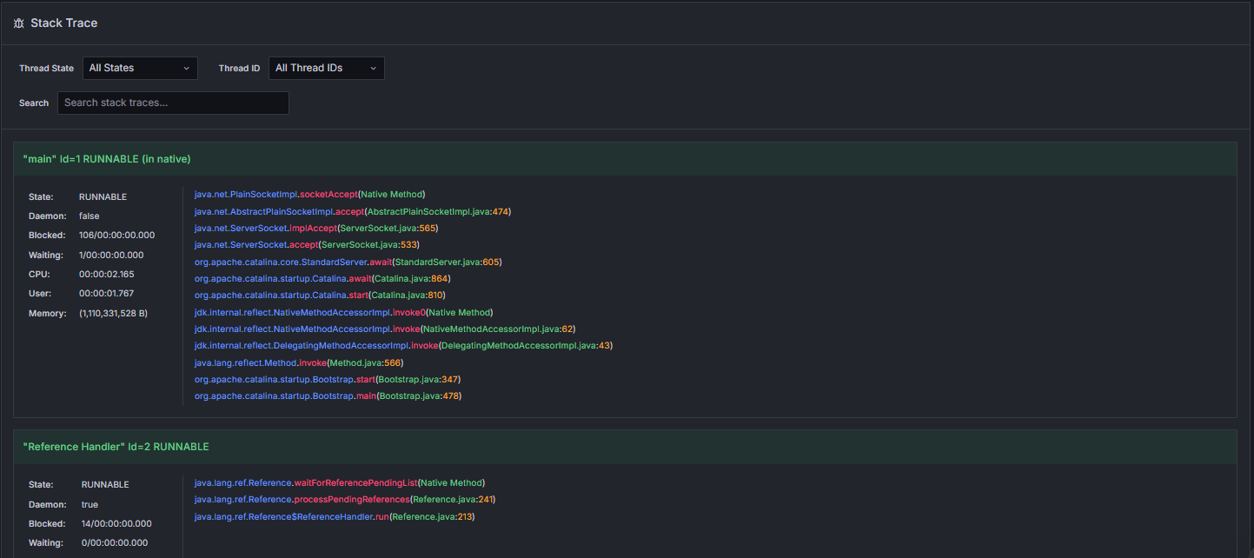Click the Bootstrap.main stack frame
Screen dimensions: 1254x558
328,395
